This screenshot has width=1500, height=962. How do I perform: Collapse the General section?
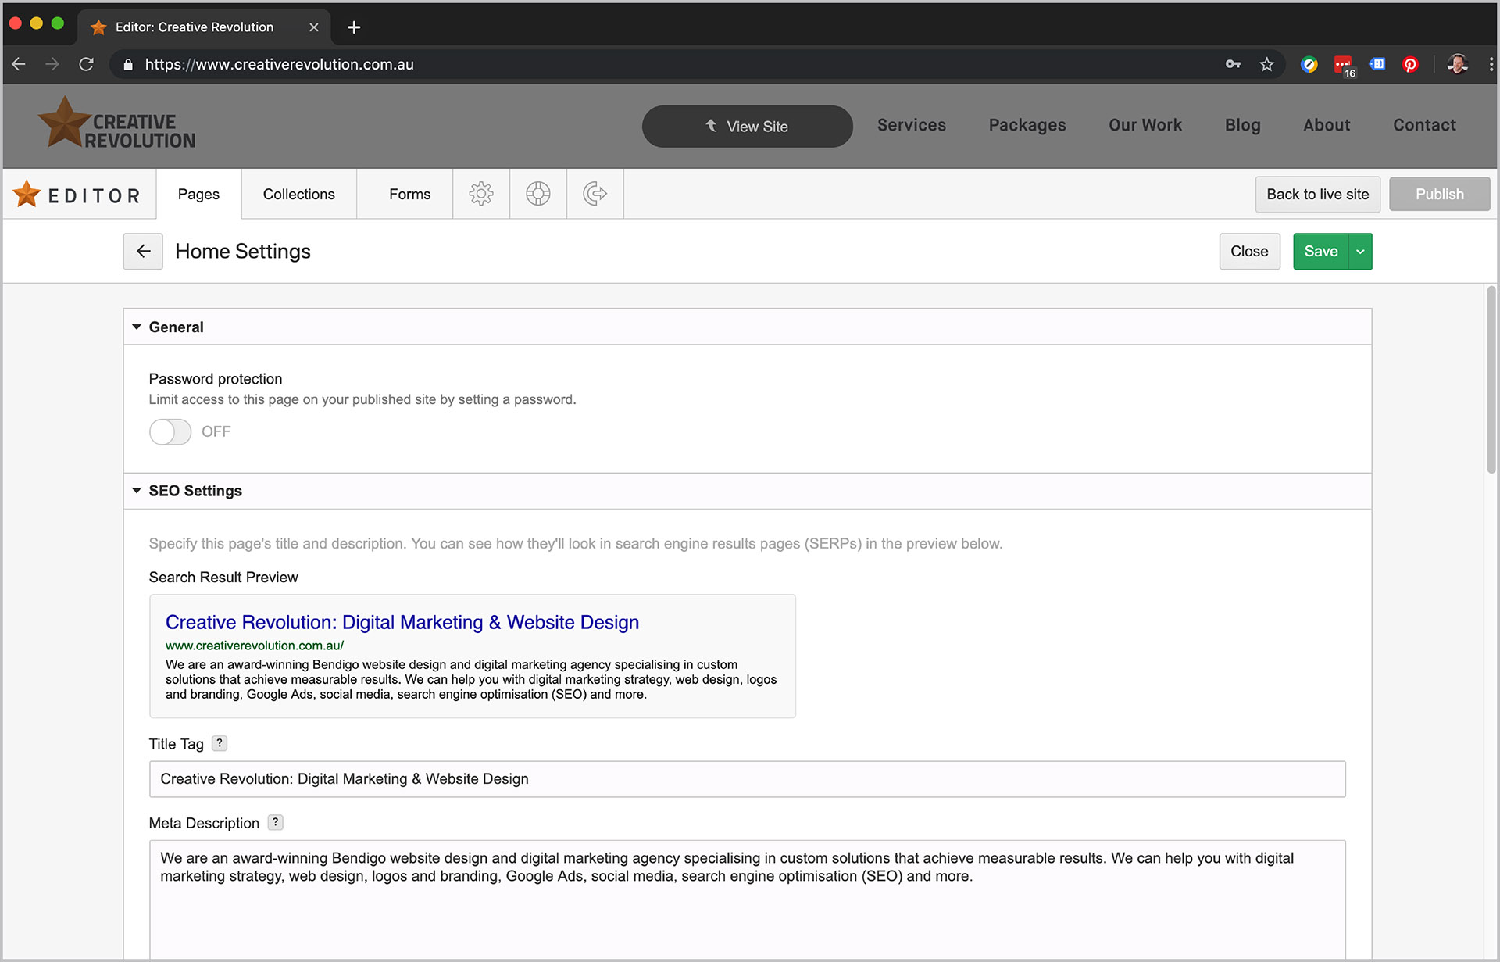click(137, 327)
